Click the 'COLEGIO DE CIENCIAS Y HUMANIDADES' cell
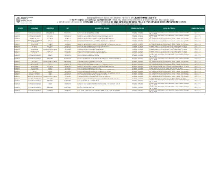 tap(102, 81)
